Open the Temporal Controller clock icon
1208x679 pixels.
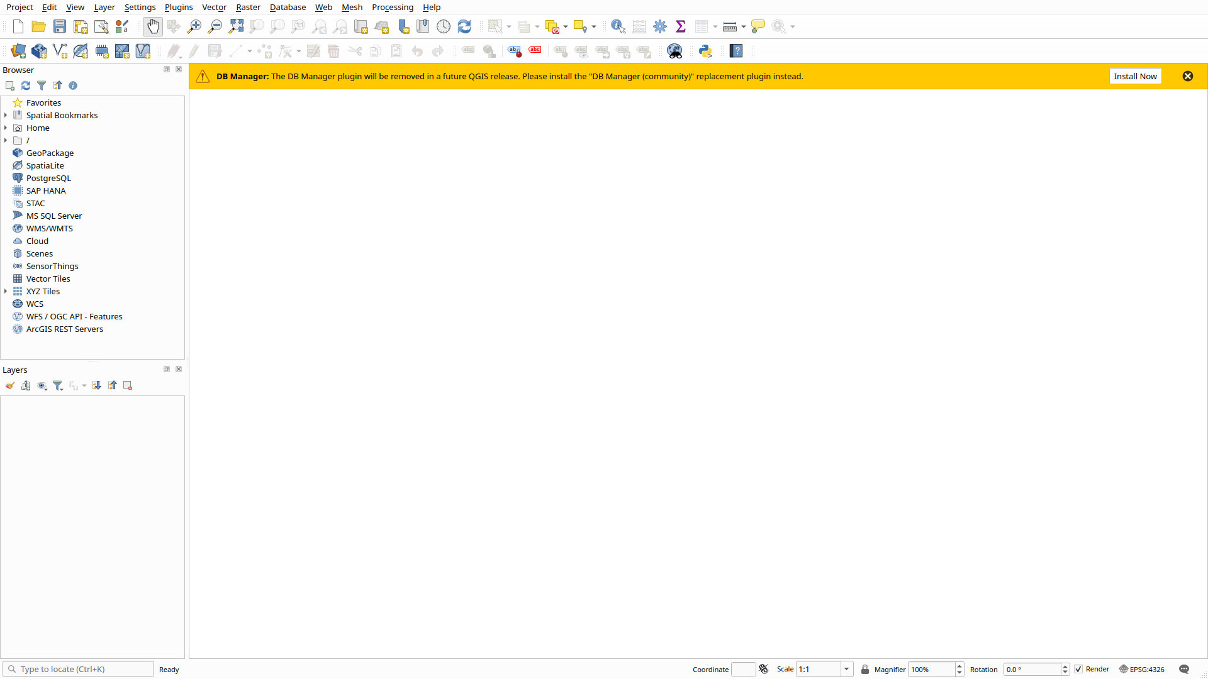click(x=444, y=26)
